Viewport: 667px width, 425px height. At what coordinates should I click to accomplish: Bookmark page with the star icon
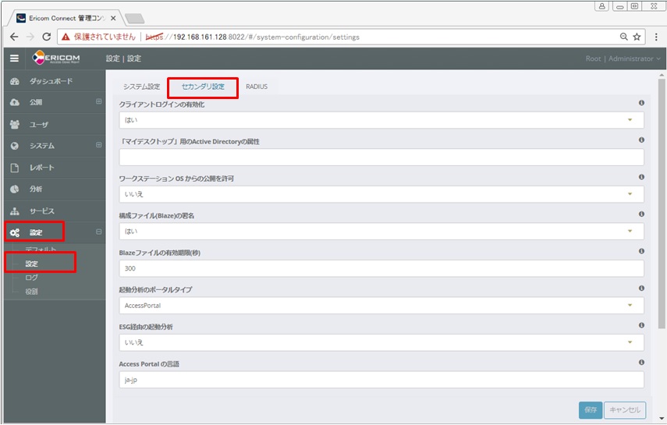point(637,37)
